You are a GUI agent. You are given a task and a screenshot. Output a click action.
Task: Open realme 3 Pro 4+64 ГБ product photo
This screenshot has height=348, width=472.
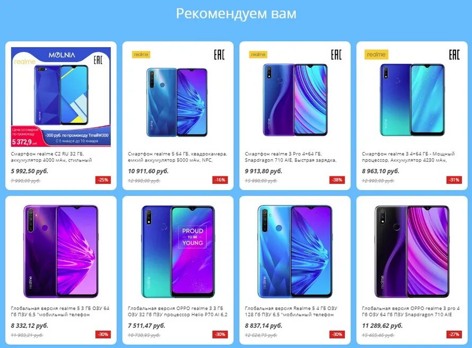pyautogui.click(x=295, y=97)
